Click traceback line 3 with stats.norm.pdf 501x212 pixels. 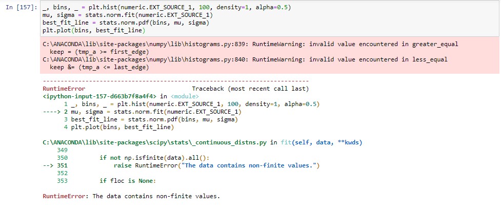pos(150,119)
